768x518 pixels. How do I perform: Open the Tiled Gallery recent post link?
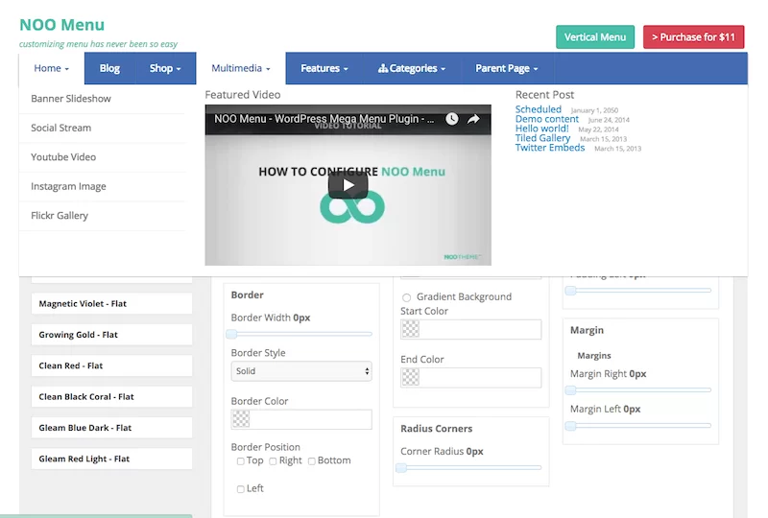[x=542, y=138]
